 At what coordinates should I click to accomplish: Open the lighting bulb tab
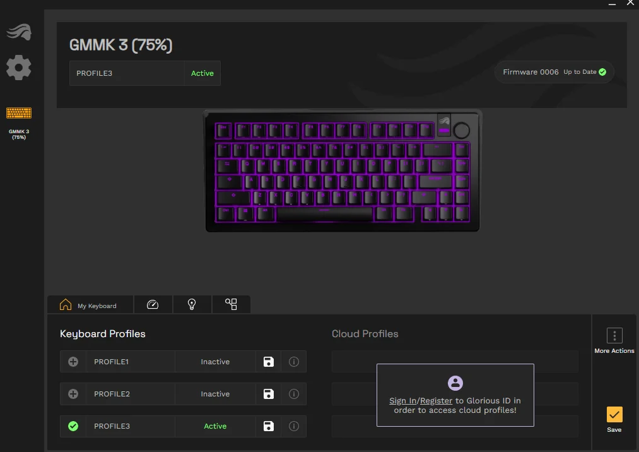coord(192,305)
